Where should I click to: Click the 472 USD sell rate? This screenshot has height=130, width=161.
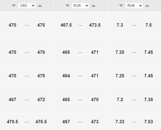41,99
